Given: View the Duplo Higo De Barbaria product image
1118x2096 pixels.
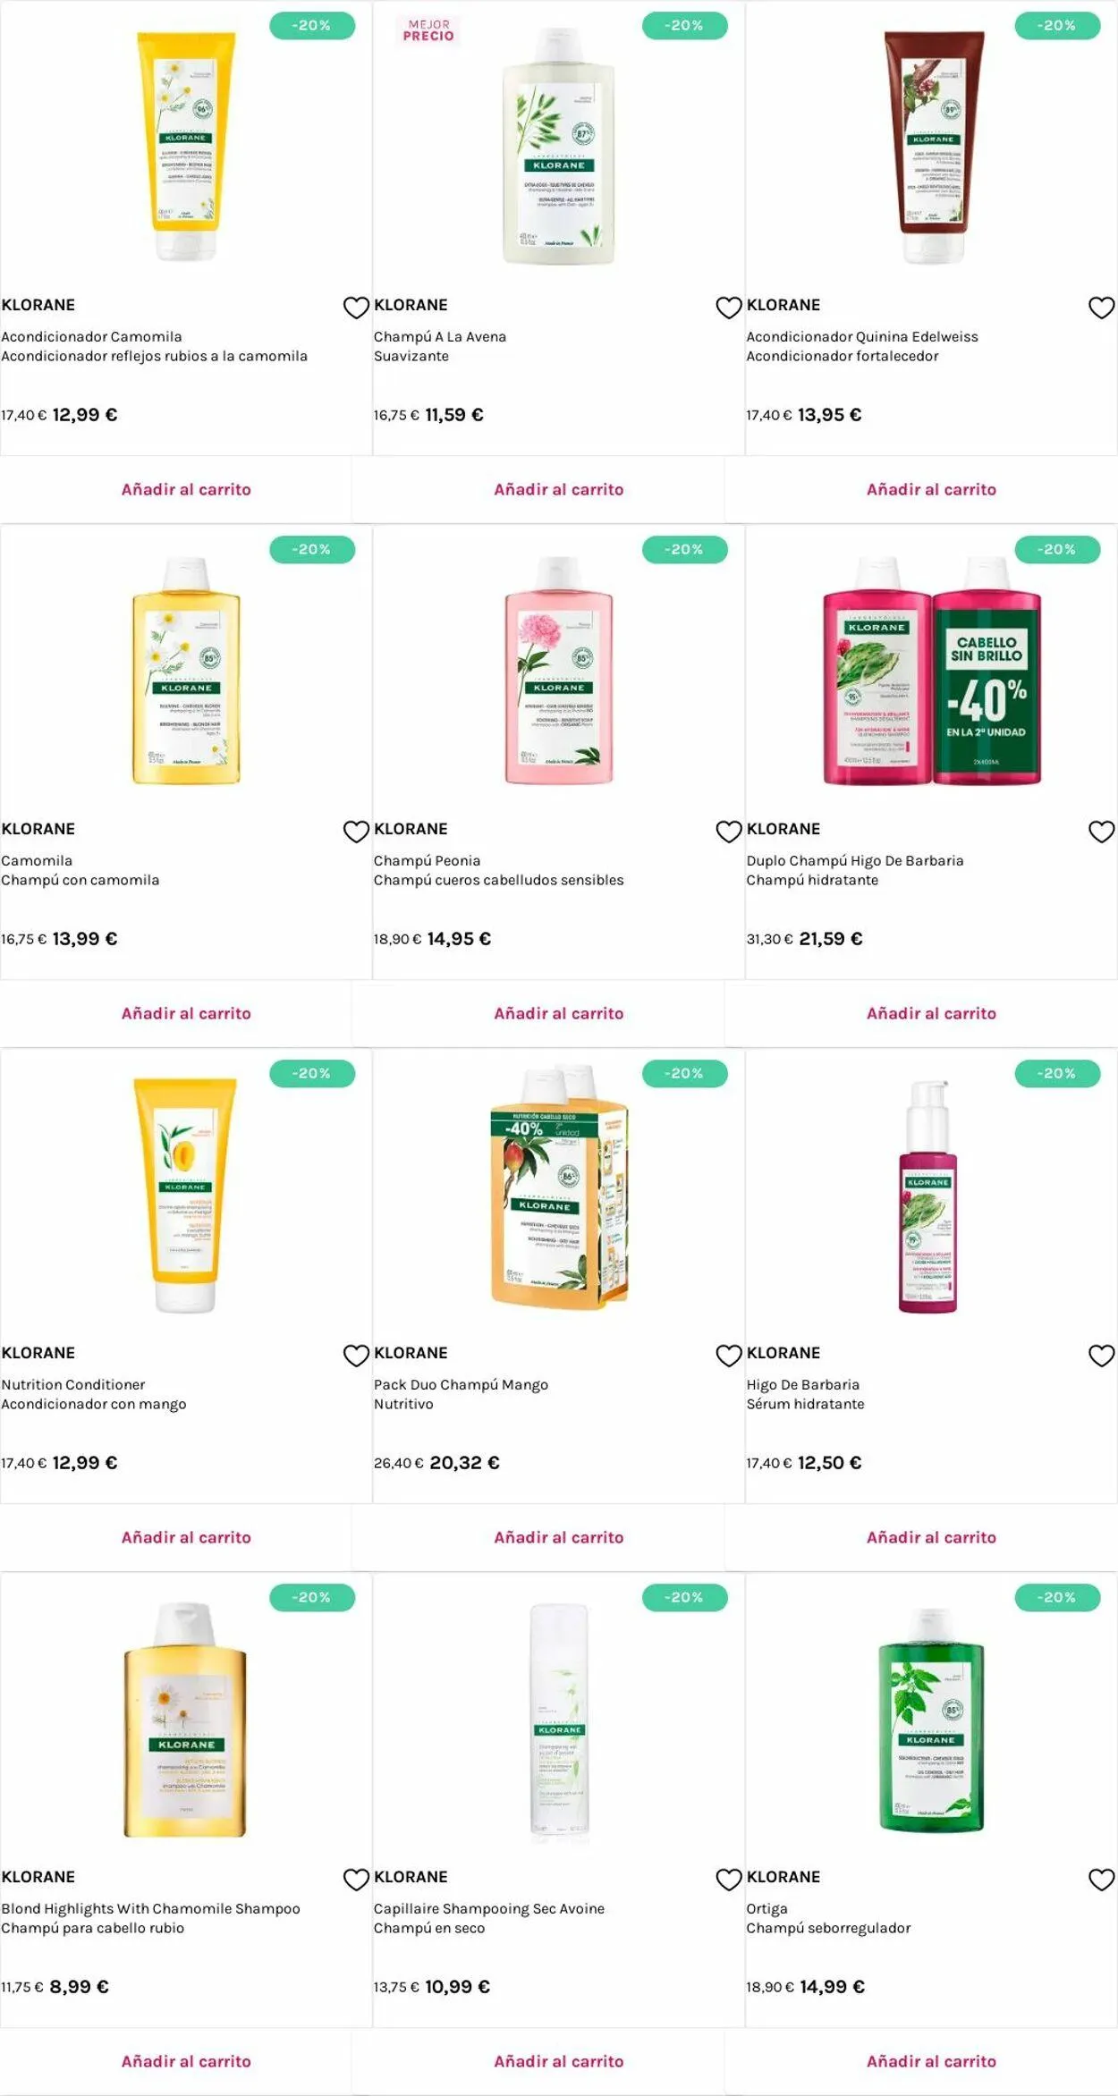Looking at the screenshot, I should coord(931,671).
